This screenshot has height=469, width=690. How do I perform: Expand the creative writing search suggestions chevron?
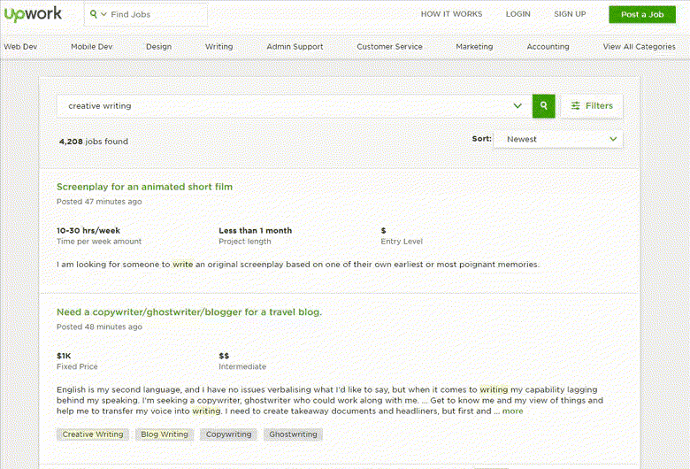pos(517,106)
